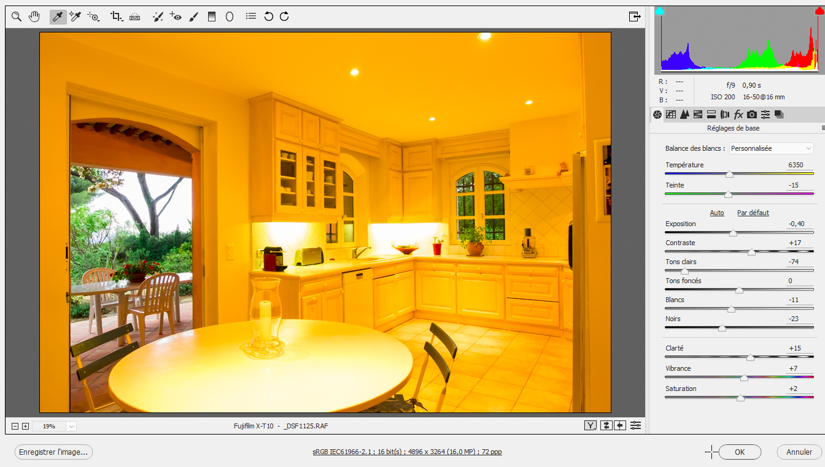Select the Spot Removal tool
This screenshot has height=467, width=825.
coord(158,17)
